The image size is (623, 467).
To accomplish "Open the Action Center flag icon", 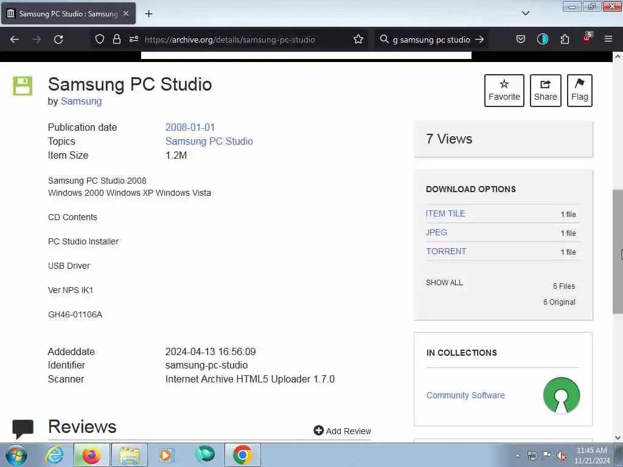I will pos(546,455).
